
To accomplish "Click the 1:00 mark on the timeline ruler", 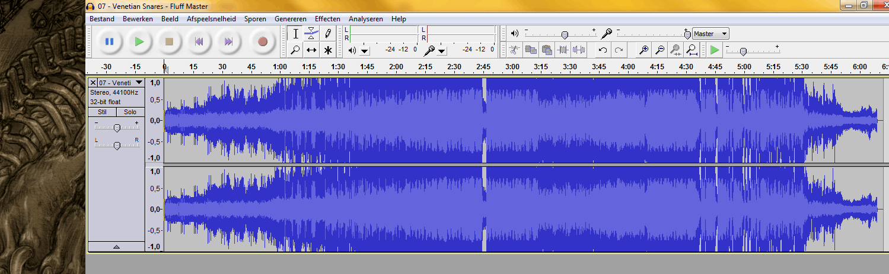I will (280, 66).
